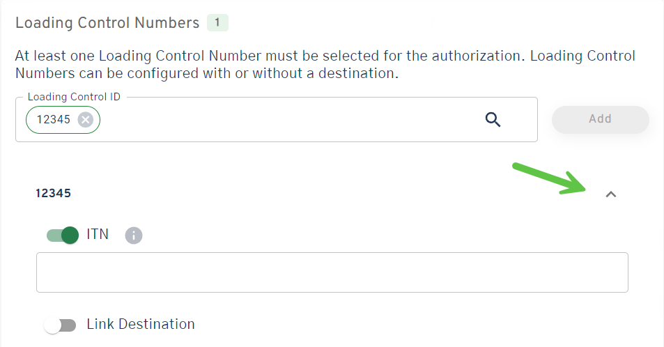Image resolution: width=664 pixels, height=347 pixels.
Task: Enable the Link Destination switch
Action: coord(60,325)
